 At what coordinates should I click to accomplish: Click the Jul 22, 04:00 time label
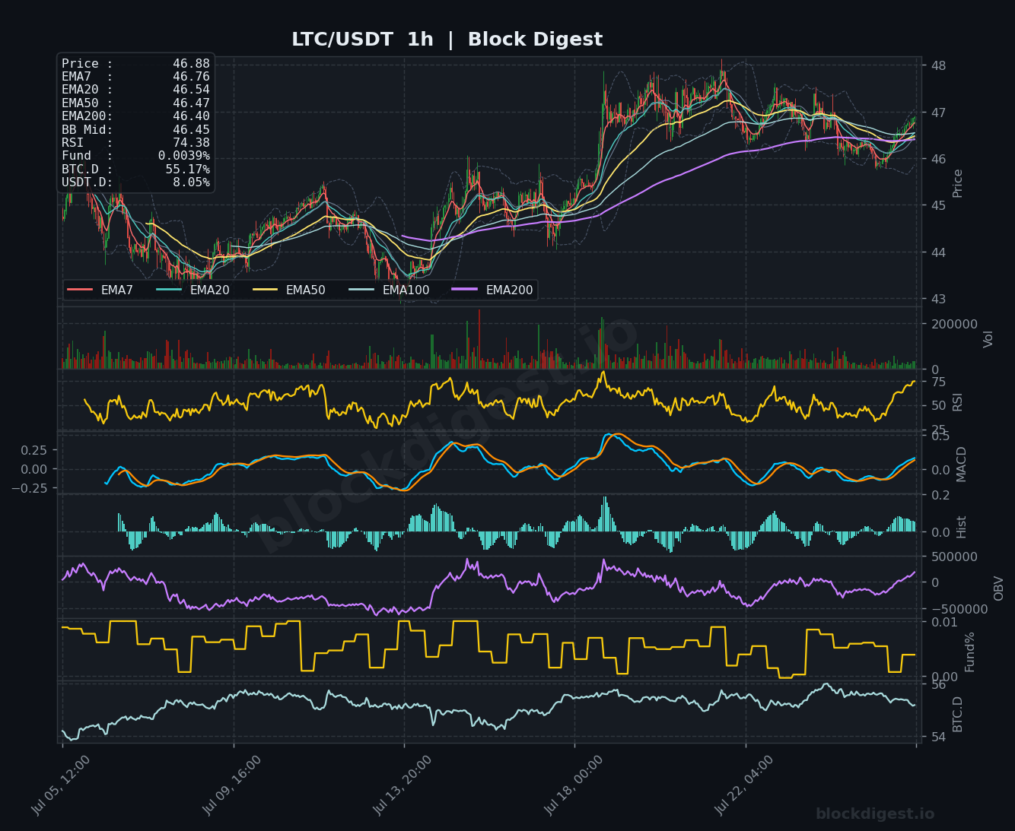(744, 785)
